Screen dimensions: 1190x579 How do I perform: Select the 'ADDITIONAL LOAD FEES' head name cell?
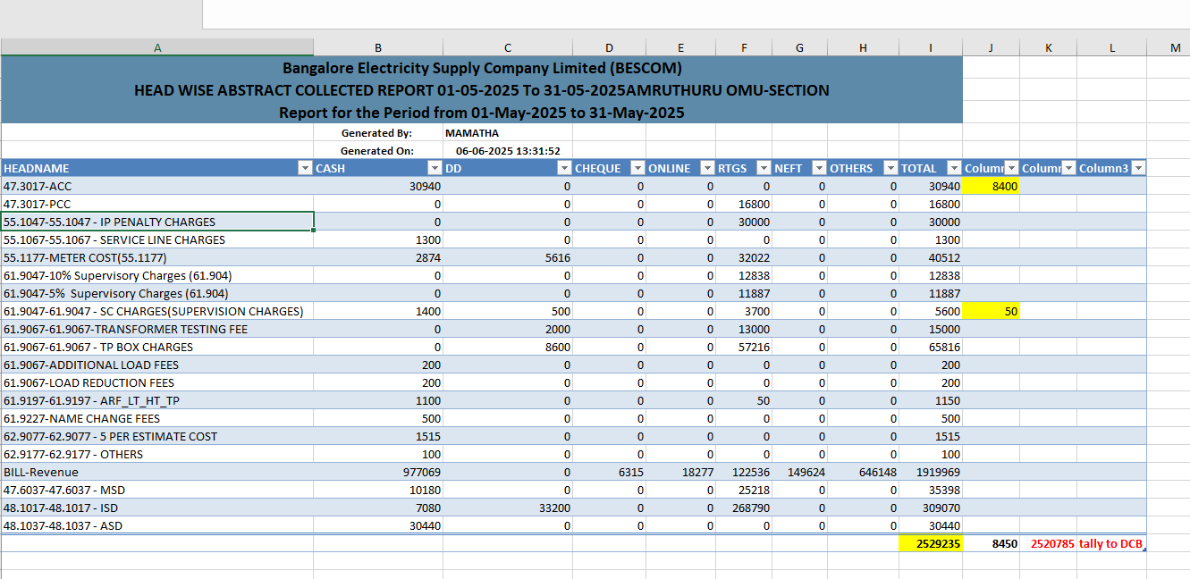[157, 365]
